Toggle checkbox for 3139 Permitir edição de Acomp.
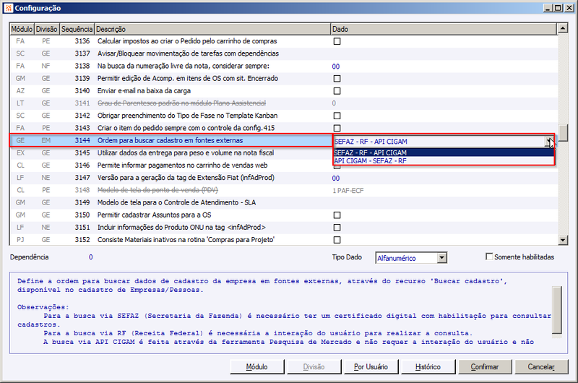578x383 pixels. (337, 79)
